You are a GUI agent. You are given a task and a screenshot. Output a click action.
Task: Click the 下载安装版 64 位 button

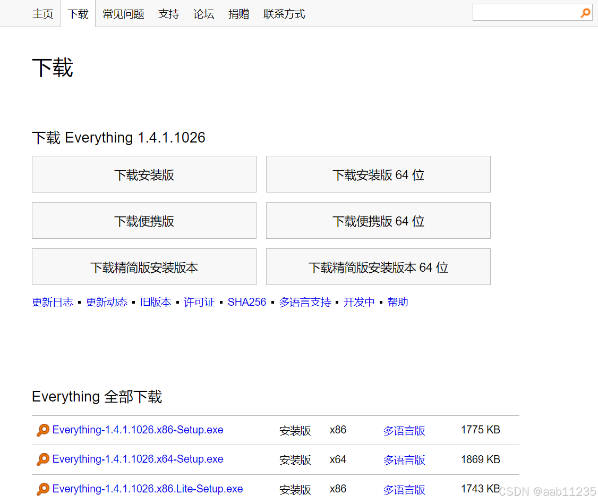click(378, 174)
